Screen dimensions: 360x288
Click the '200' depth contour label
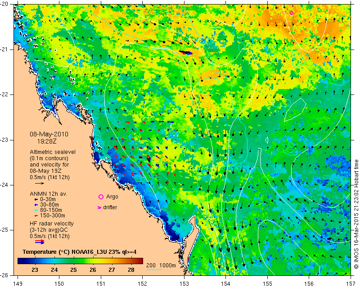151,265
